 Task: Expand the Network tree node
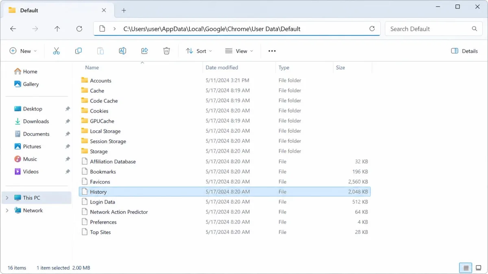tap(7, 210)
